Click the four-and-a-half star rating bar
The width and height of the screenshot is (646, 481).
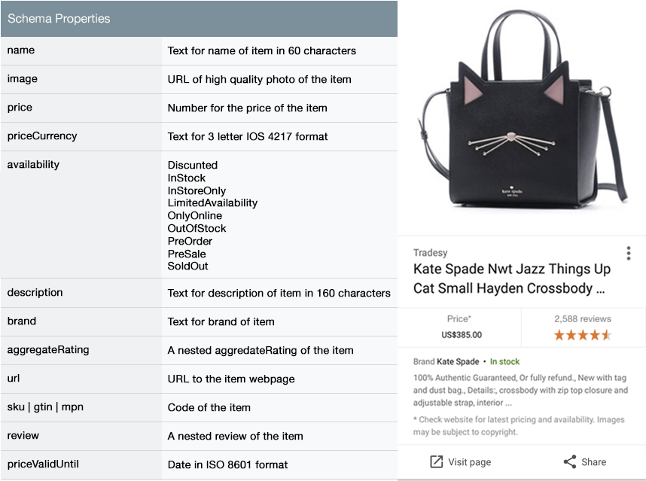[584, 333]
